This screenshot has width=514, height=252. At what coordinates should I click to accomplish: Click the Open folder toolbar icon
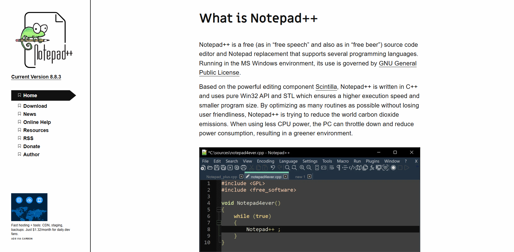[x=210, y=168]
